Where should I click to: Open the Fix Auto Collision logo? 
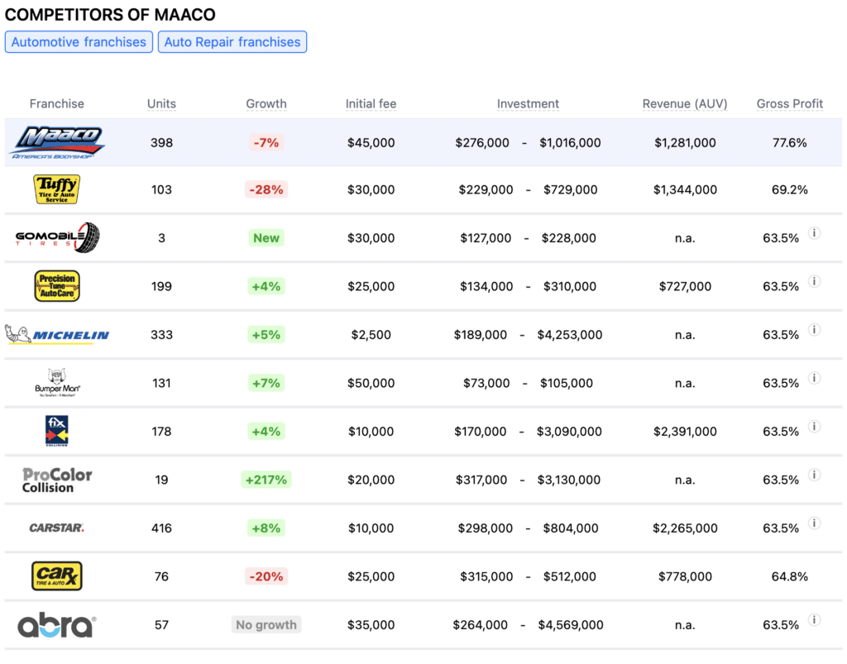coord(57,431)
